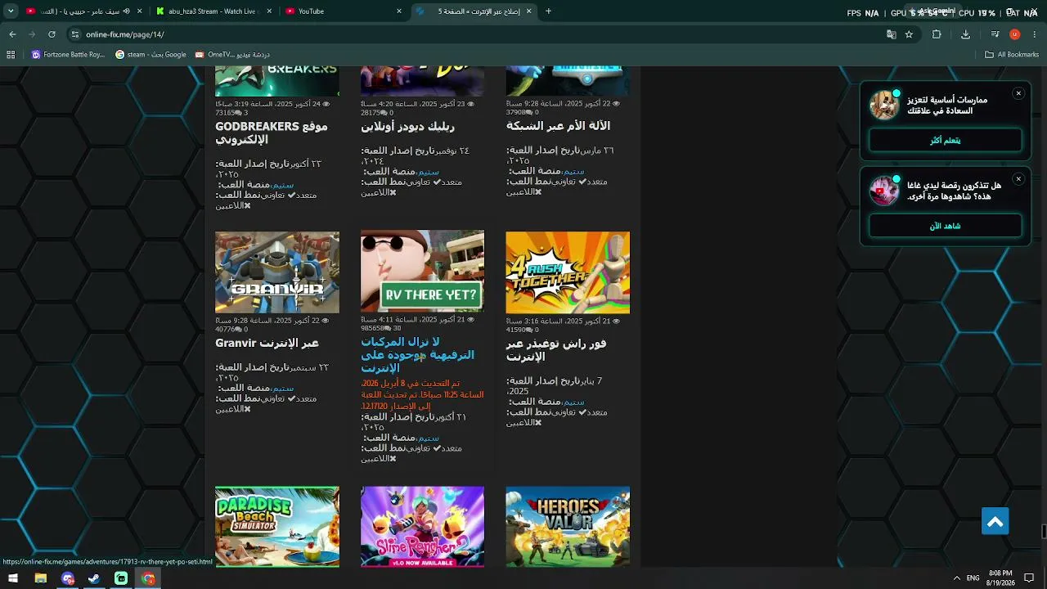Open the Slime Rancher 2 thumbnail
The image size is (1047, 589).
point(422,527)
